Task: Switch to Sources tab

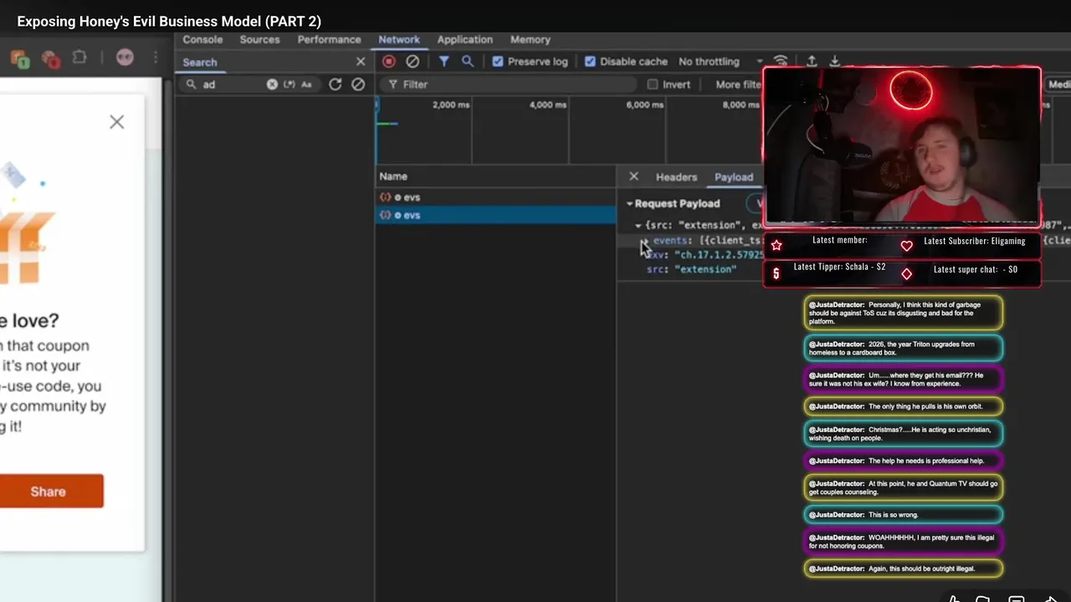Action: 259,39
